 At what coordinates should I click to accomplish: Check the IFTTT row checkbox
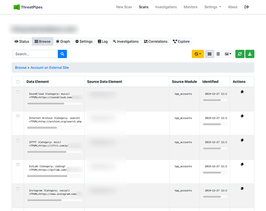pos(18,140)
